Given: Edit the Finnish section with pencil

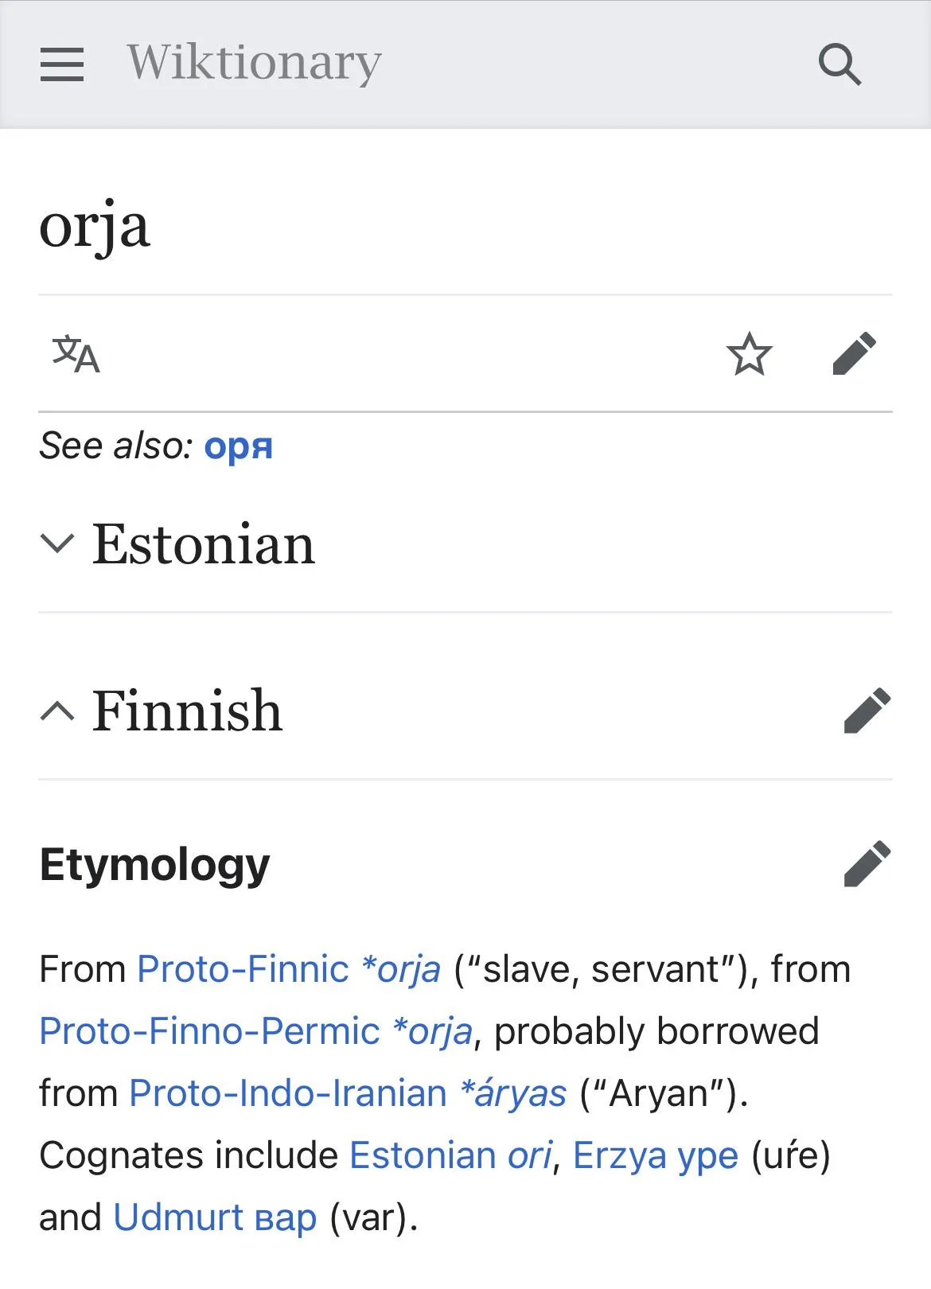Looking at the screenshot, I should pos(867,711).
